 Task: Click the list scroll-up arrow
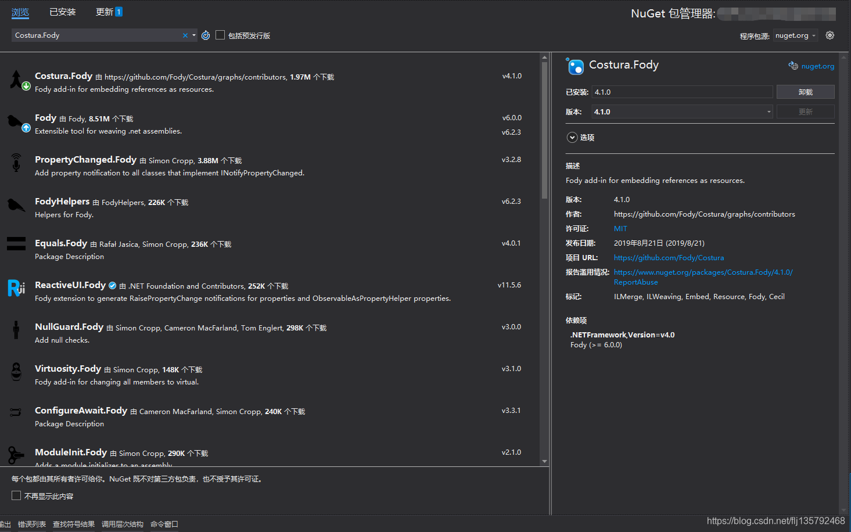[x=544, y=57]
